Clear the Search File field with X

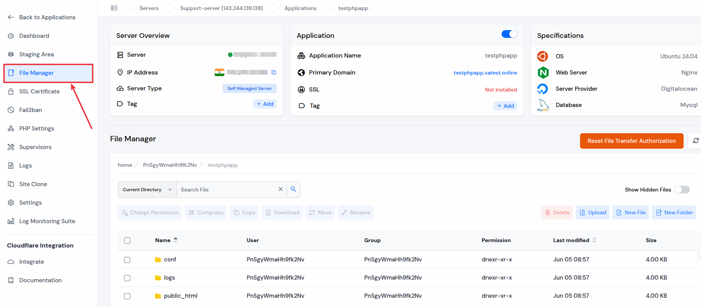click(x=281, y=189)
